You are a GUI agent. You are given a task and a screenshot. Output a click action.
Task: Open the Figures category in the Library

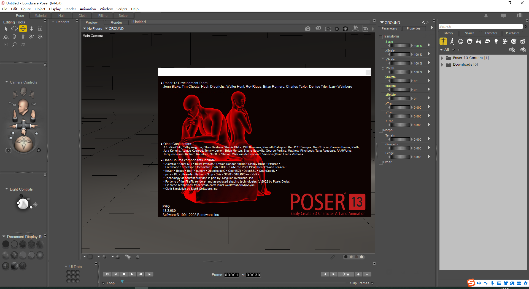443,41
